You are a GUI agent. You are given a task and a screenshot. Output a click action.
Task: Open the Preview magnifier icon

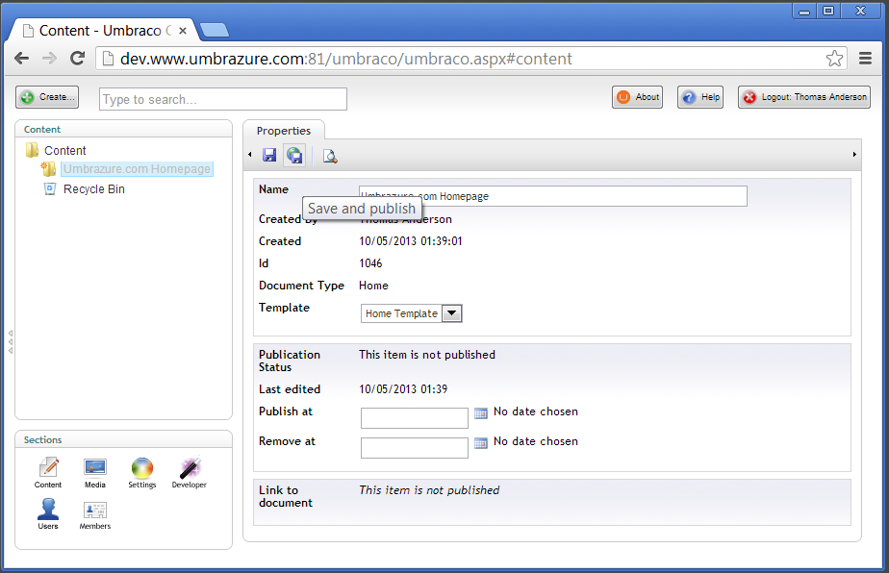point(330,156)
